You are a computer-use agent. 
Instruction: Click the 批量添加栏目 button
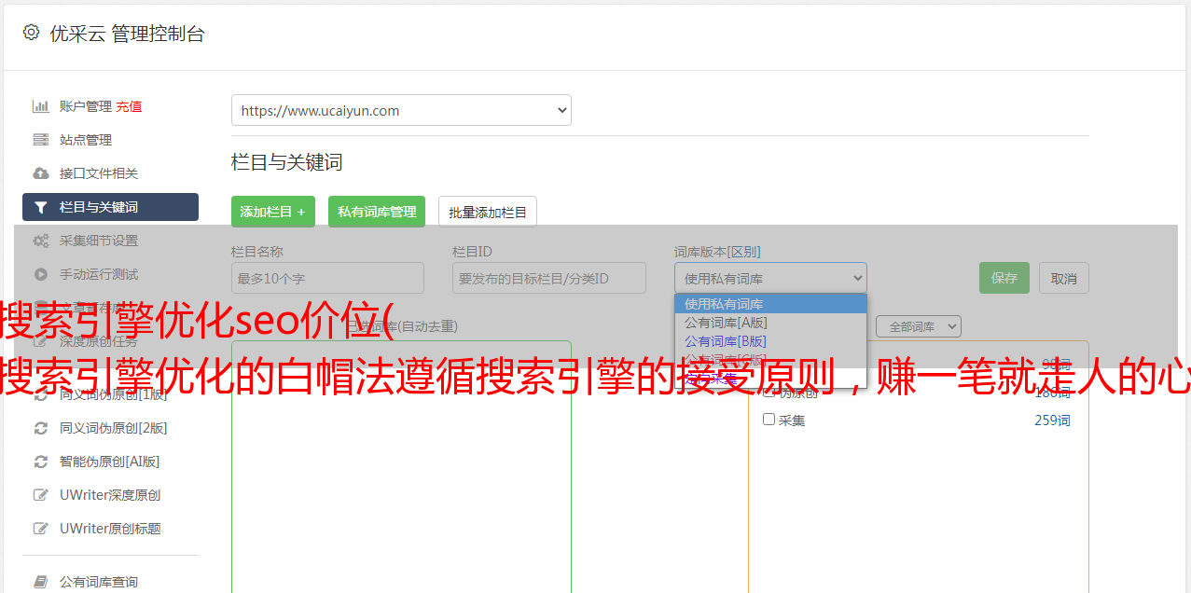(x=488, y=212)
